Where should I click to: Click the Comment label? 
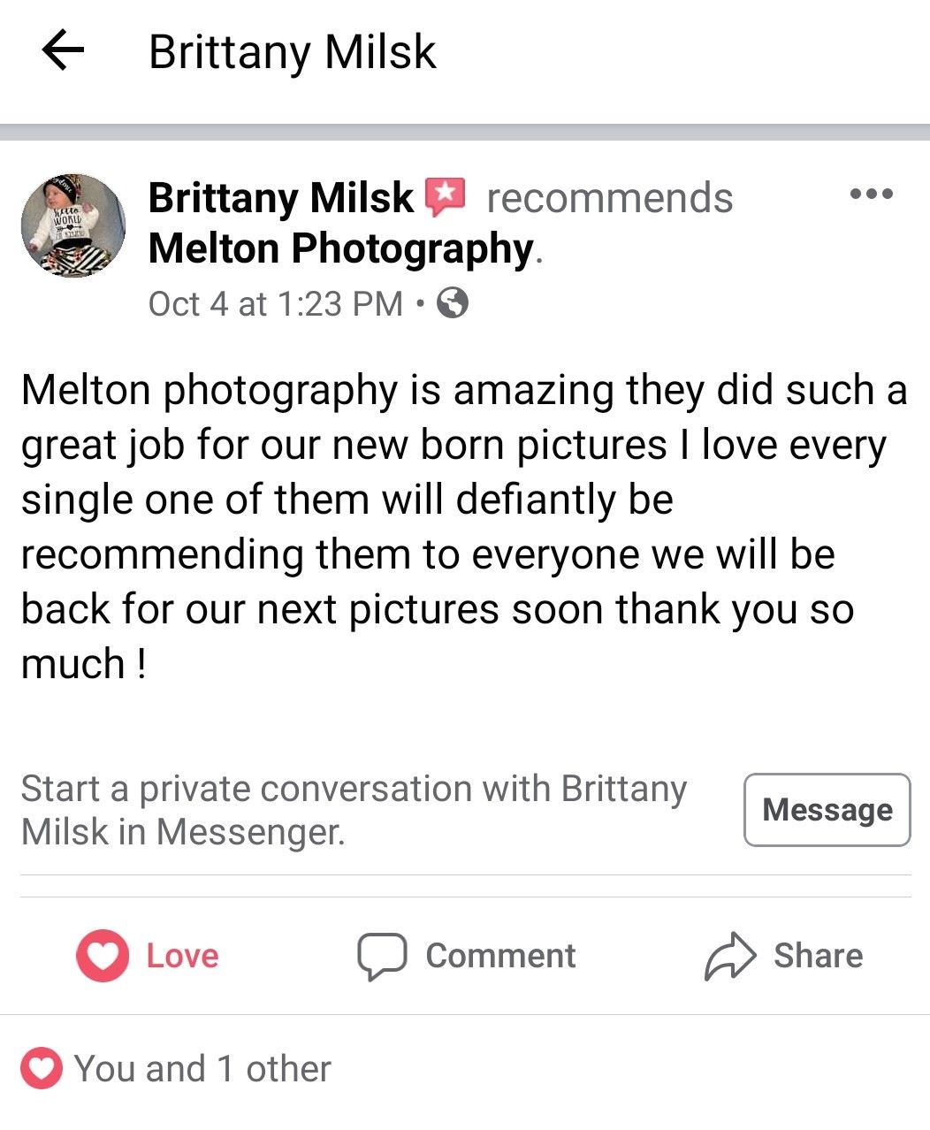coord(500,956)
